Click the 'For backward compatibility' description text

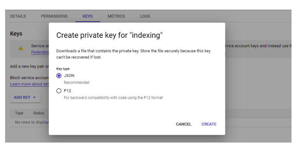(113, 98)
